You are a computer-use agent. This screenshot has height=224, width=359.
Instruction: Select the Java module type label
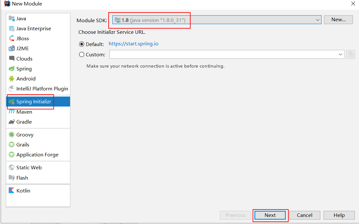[x=21, y=19]
